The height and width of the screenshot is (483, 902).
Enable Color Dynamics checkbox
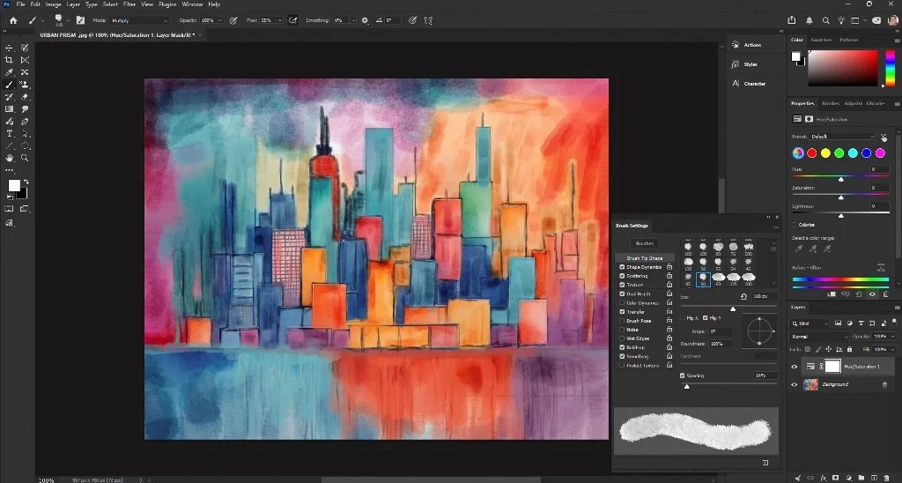click(x=622, y=303)
